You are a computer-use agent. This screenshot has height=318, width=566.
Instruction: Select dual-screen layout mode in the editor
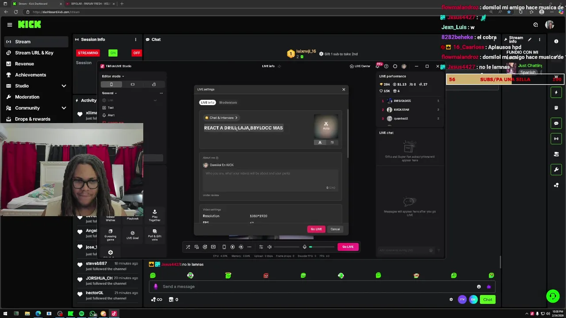click(x=154, y=84)
